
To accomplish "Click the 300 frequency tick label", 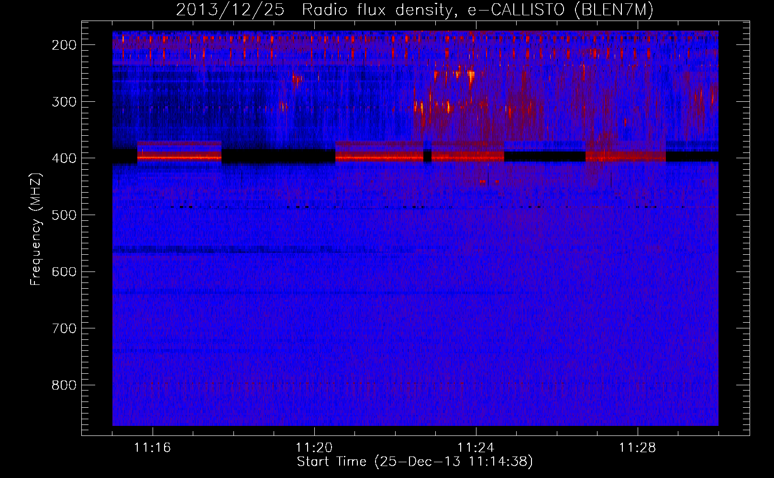I will (x=64, y=101).
